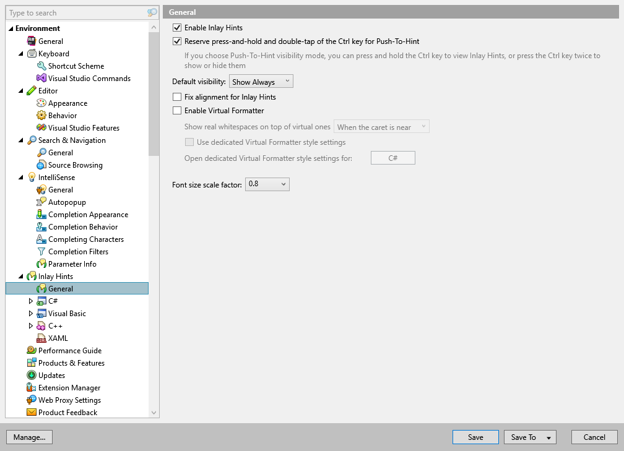Click the Shortcut Scheme wrench icon

click(41, 66)
